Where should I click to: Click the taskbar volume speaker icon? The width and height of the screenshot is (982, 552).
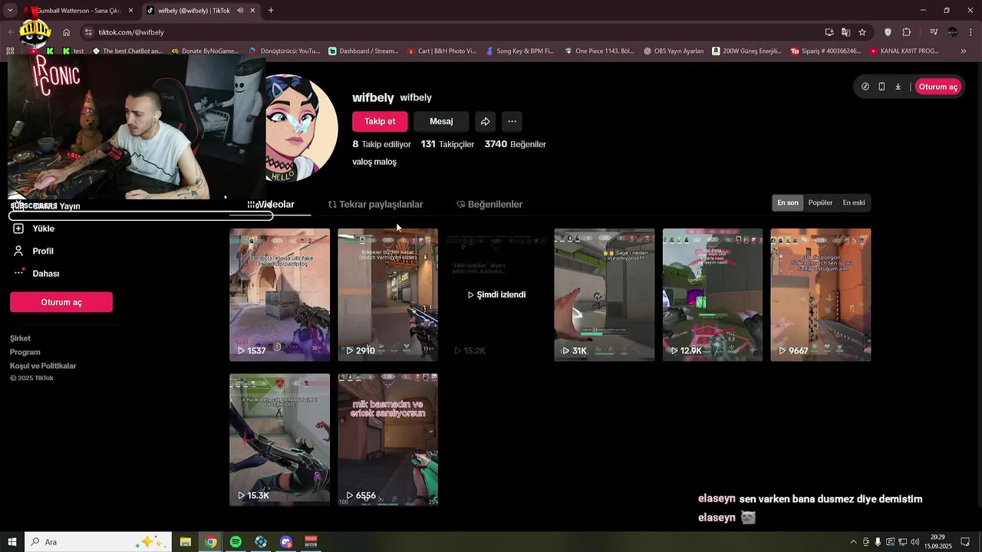(914, 542)
